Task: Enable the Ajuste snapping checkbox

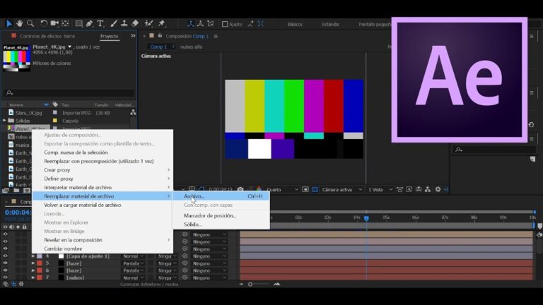Action: pyautogui.click(x=225, y=24)
